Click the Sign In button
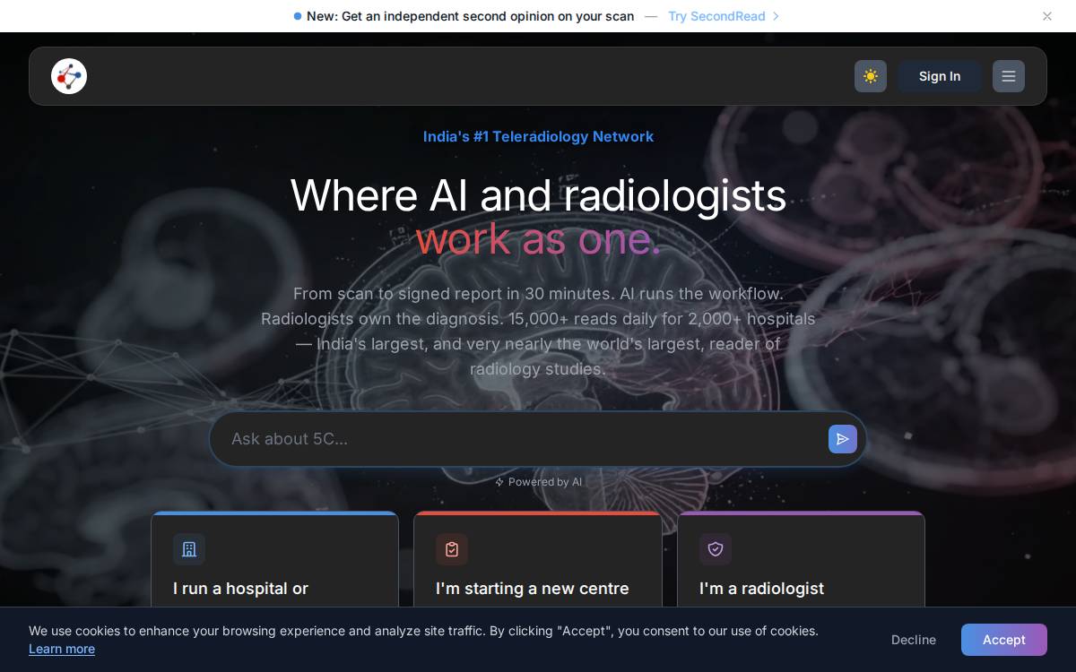Screen dimensions: 1076x672 pos(940,76)
